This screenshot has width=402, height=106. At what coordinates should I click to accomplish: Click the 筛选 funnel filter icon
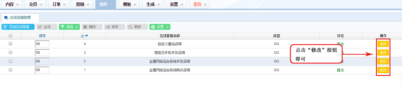tap(63, 27)
